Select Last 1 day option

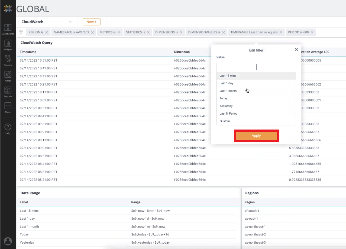[x=256, y=83]
